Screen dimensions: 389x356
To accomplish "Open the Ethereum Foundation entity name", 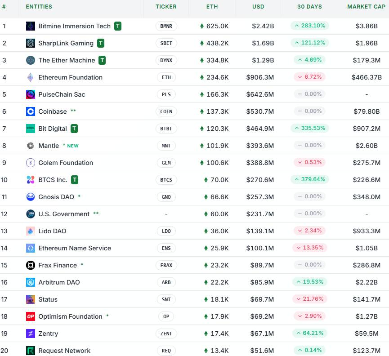I will (71, 77).
